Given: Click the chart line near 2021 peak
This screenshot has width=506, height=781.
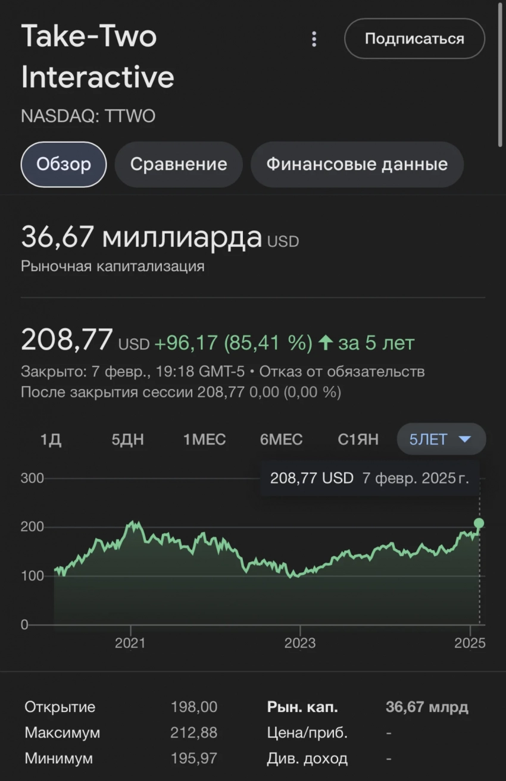Looking at the screenshot, I should [133, 525].
